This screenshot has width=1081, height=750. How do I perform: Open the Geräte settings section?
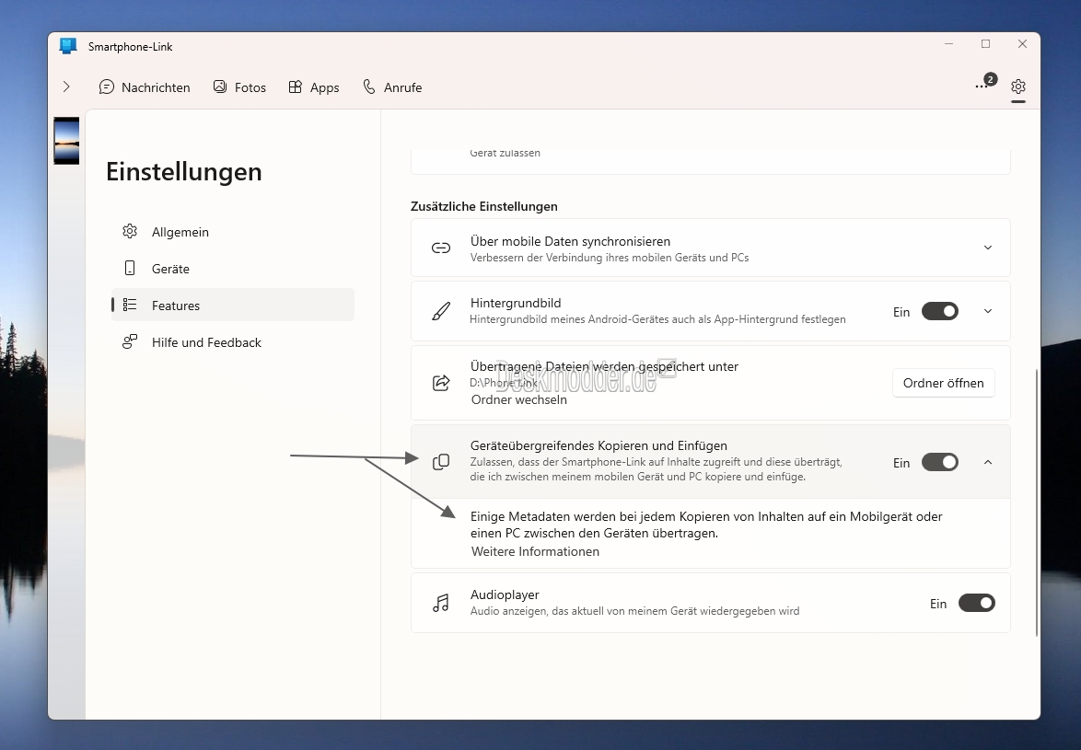[233, 269]
